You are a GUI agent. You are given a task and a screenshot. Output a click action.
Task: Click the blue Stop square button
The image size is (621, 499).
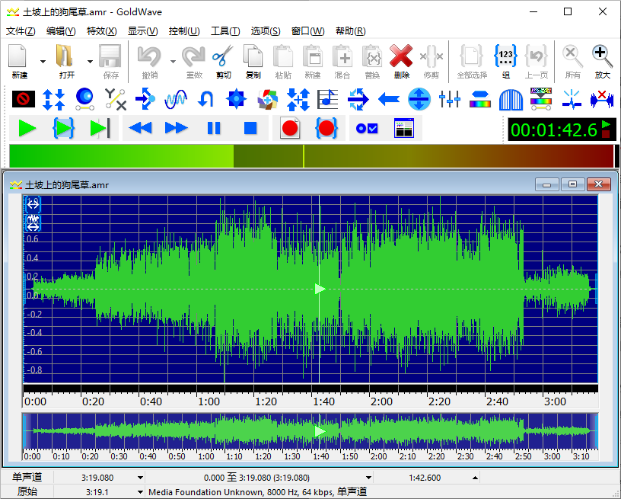(250, 129)
